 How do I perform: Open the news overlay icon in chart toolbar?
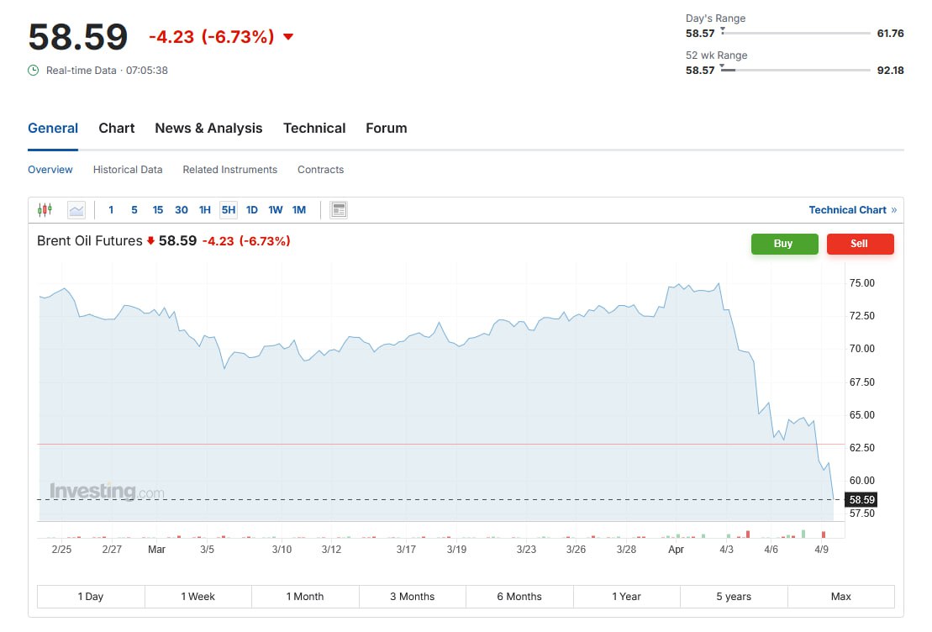point(339,210)
